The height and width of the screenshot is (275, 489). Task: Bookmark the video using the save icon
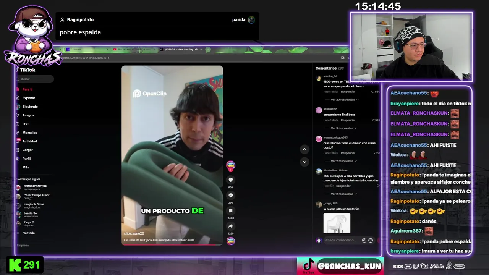tap(231, 210)
